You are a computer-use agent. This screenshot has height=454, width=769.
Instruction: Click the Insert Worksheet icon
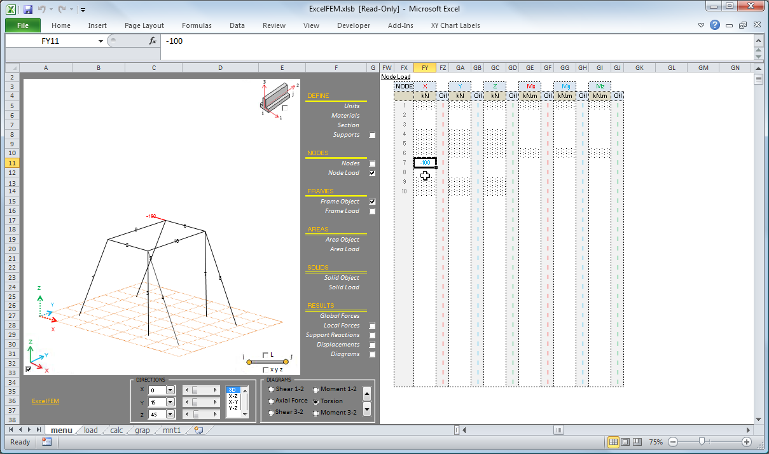(198, 430)
